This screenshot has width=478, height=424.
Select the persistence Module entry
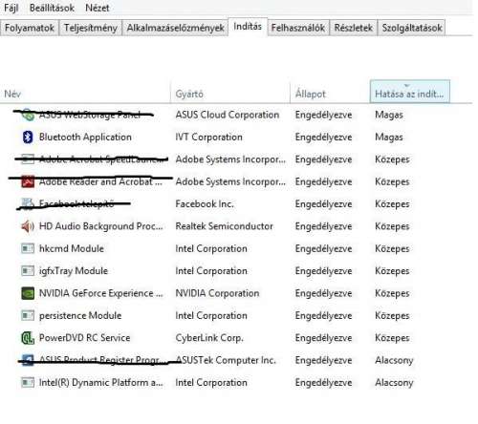pos(80,315)
